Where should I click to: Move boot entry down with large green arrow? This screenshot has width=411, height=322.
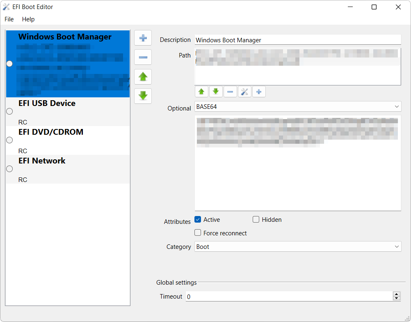coord(143,96)
